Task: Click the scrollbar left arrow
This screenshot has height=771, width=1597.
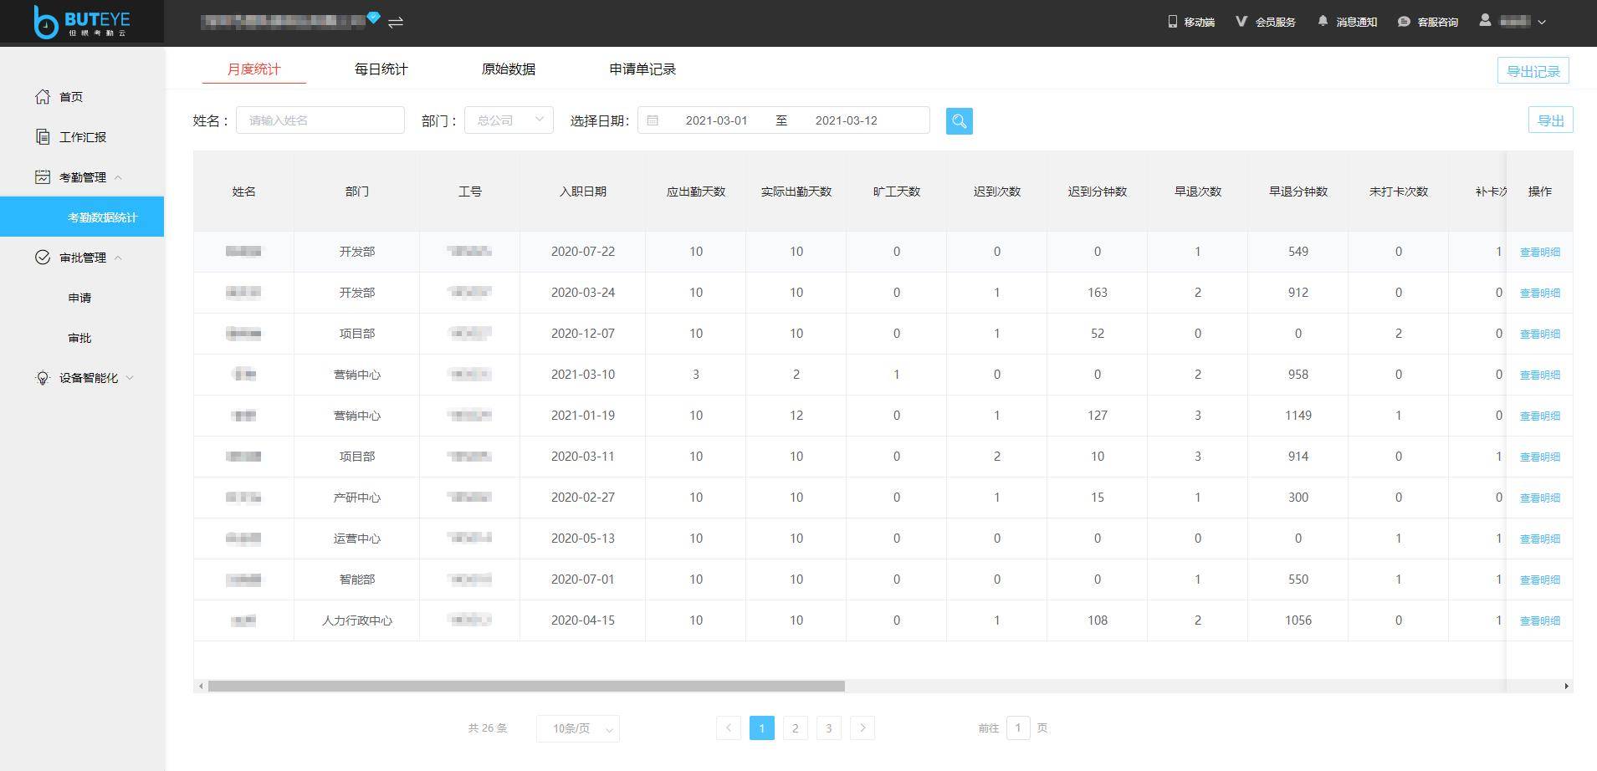Action: pyautogui.click(x=200, y=687)
